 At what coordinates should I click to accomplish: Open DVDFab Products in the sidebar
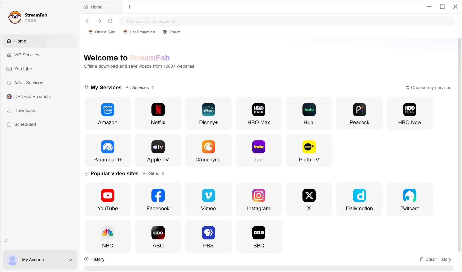[x=40, y=96]
